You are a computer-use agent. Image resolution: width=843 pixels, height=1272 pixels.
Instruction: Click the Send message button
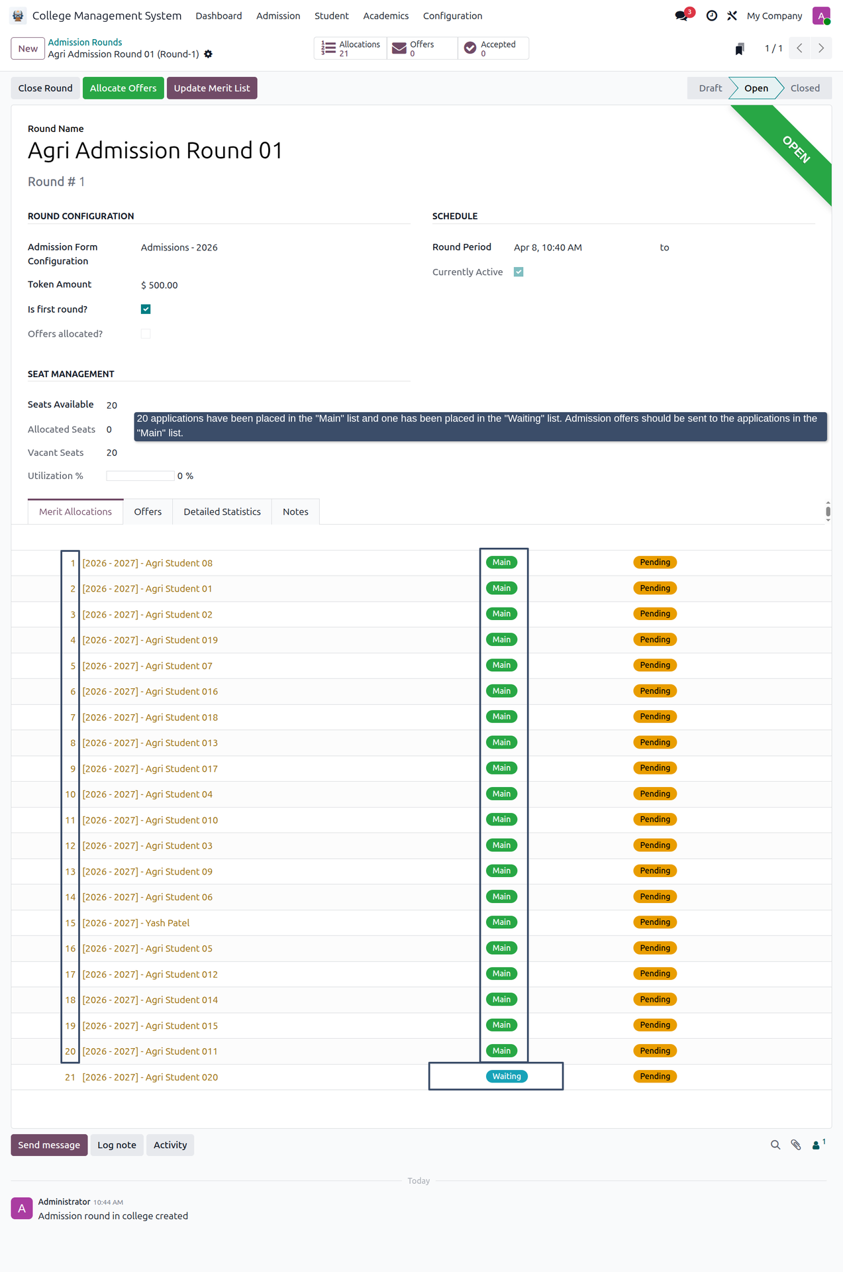(49, 1145)
